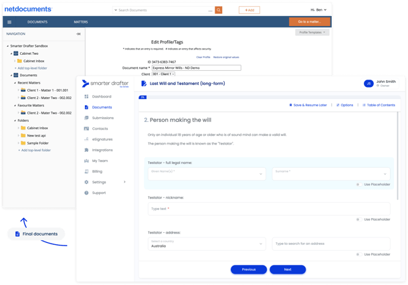Click the Document name input field
The height and width of the screenshot is (285, 408).
197,68
